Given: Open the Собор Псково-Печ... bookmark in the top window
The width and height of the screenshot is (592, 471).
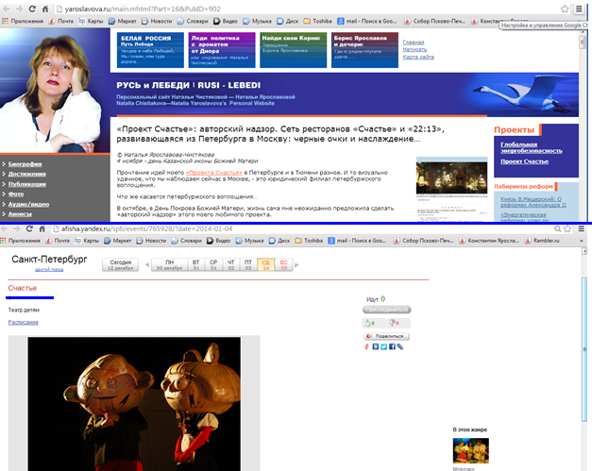Looking at the screenshot, I should click(x=434, y=21).
